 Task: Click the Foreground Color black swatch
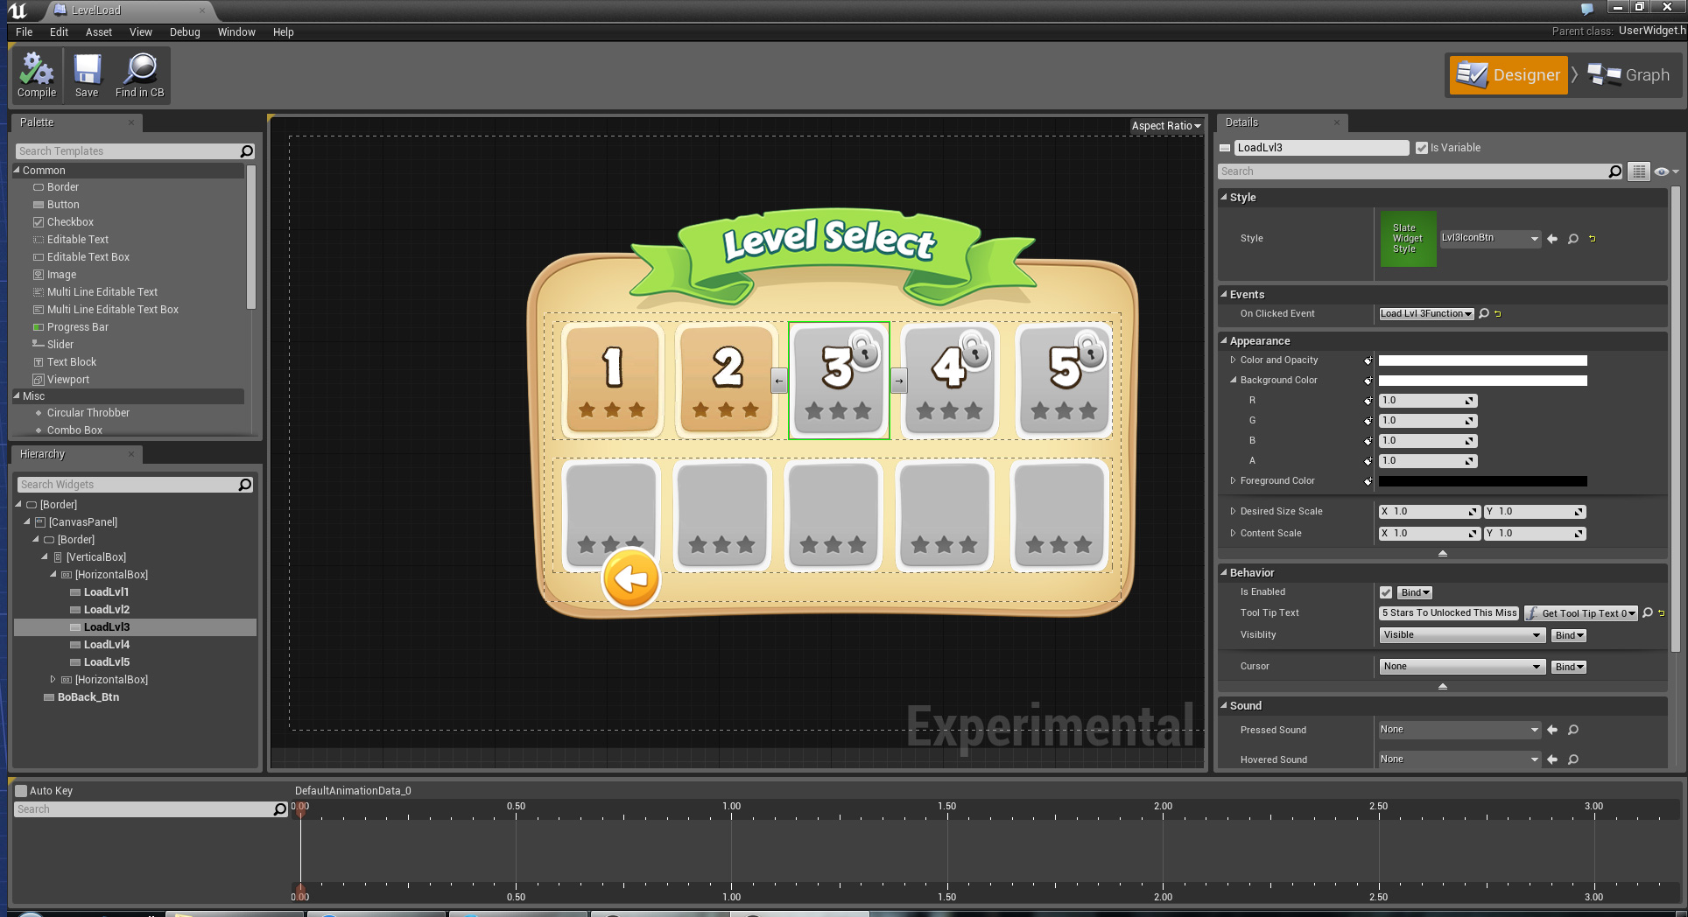[1482, 481]
